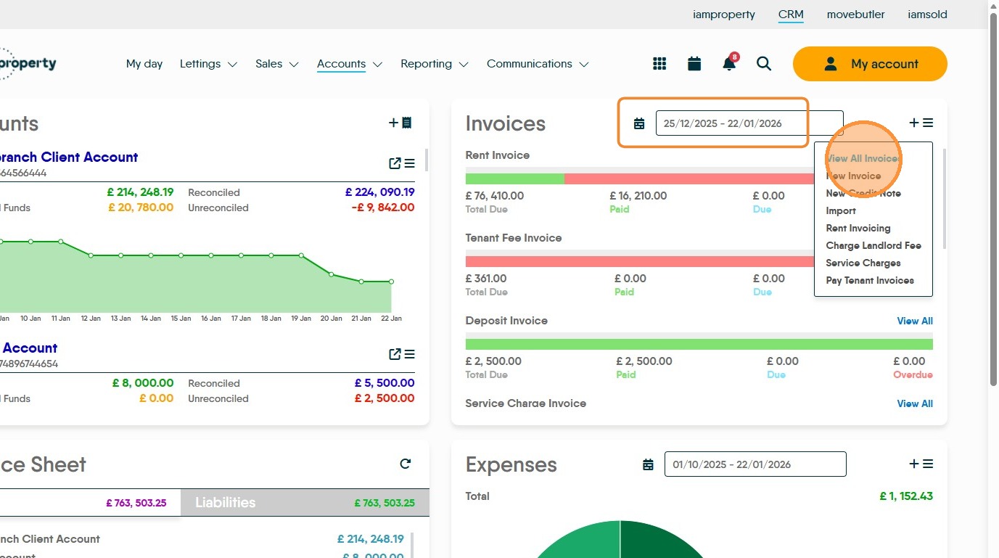The image size is (999, 558).
Task: Click the My account button
Action: tap(870, 64)
